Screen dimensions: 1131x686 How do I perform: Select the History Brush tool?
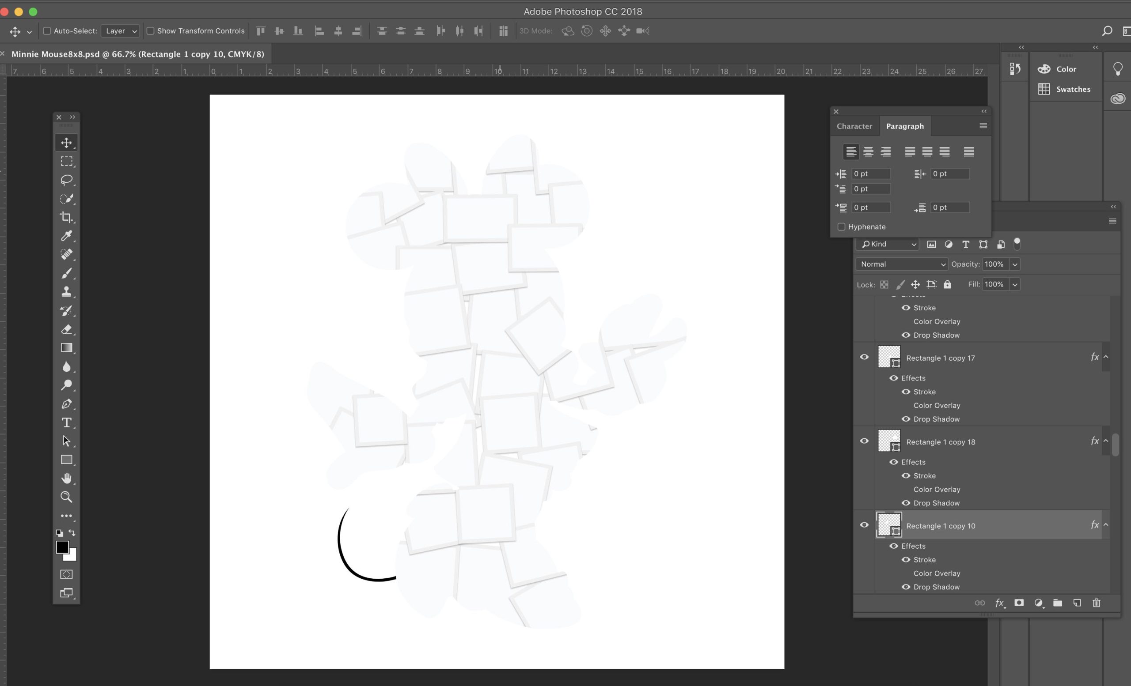tap(67, 310)
